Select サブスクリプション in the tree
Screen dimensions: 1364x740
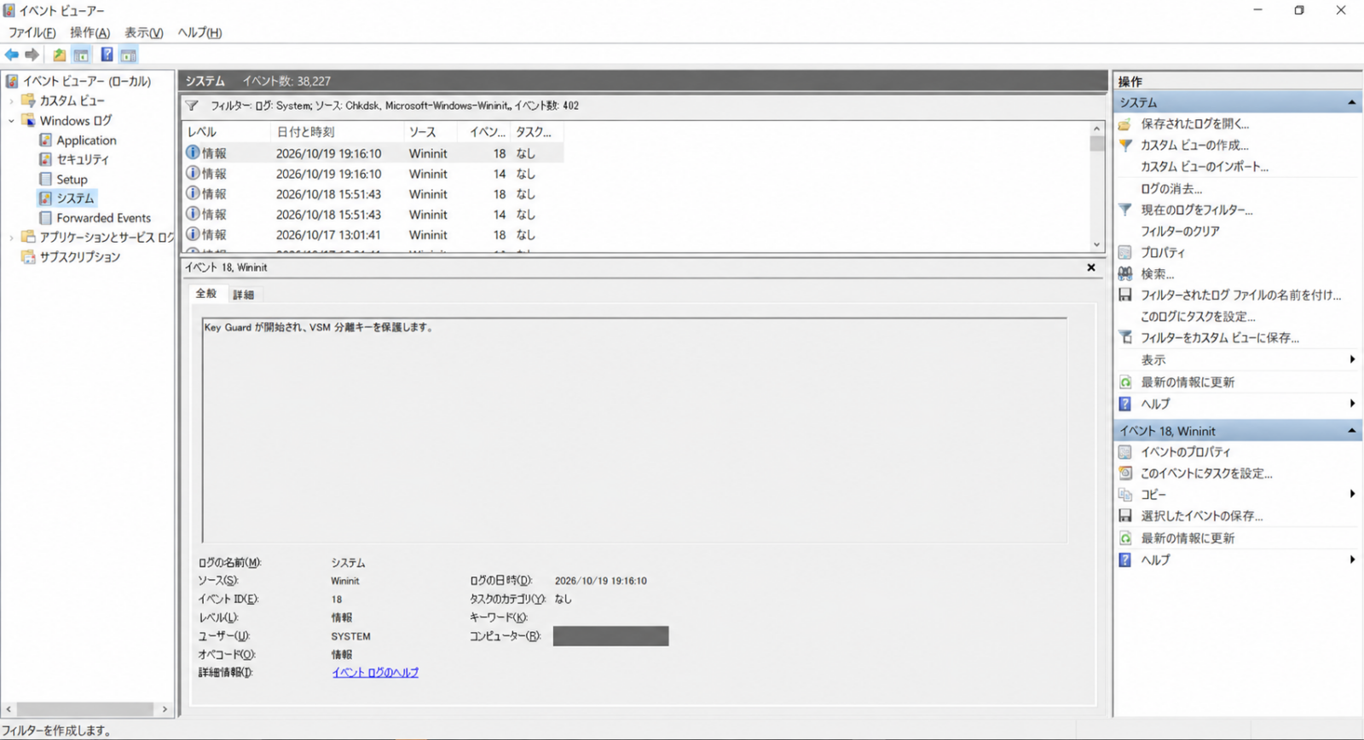(x=79, y=257)
